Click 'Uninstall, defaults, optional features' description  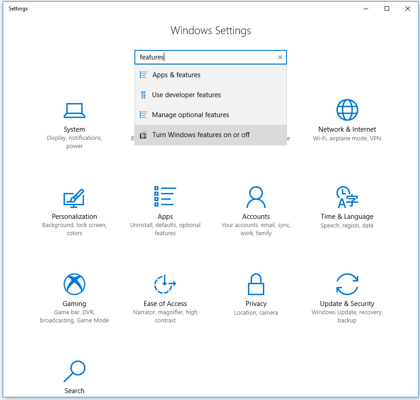click(x=165, y=229)
